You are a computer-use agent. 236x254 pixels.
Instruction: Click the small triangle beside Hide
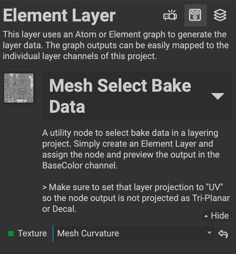pos(206,216)
